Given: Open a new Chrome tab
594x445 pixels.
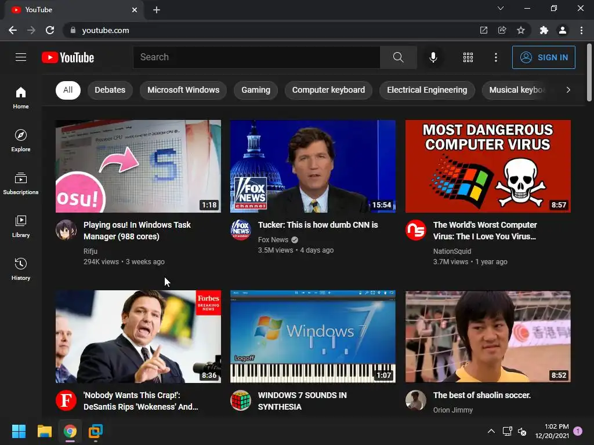Looking at the screenshot, I should 157,10.
